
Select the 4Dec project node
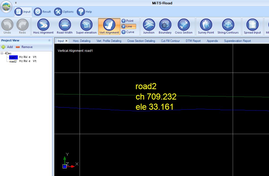(8, 53)
